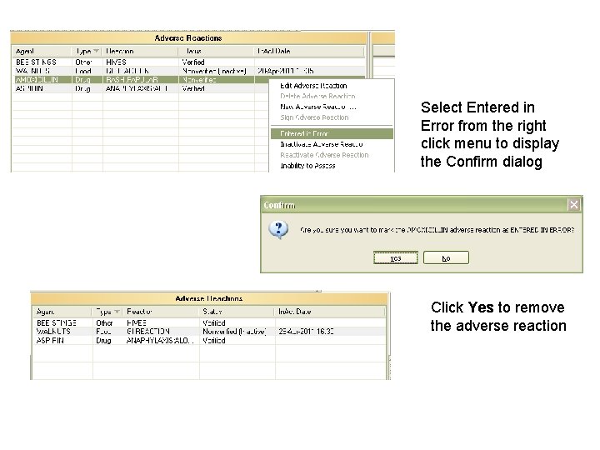The width and height of the screenshot is (600, 450).
Task: Sort by InAct Date header in lower table
Action: [330, 312]
